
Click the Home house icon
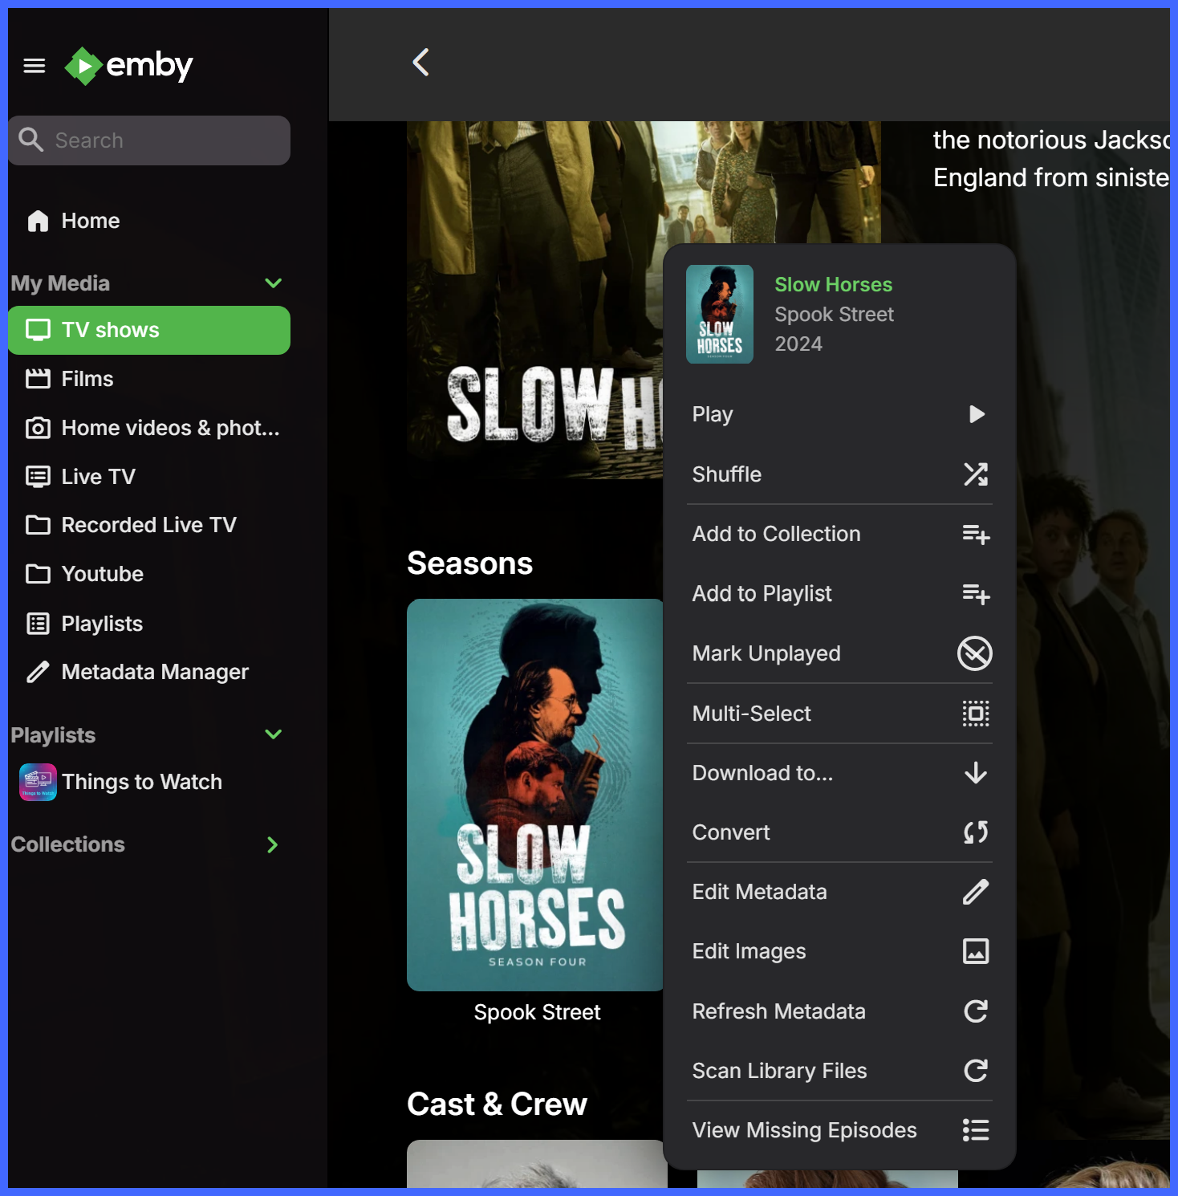(38, 221)
